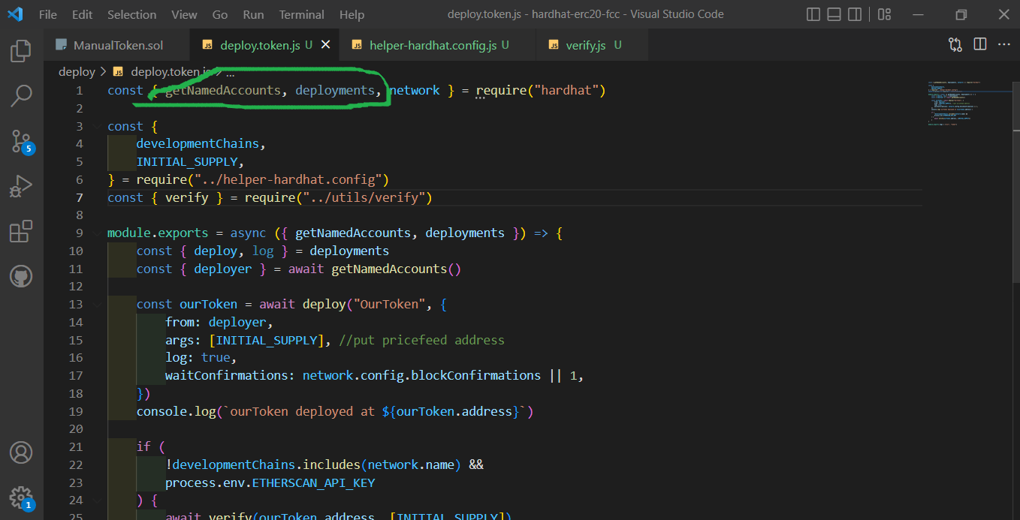Open the GitHub view in activity bar
The height and width of the screenshot is (520, 1020).
pos(21,276)
